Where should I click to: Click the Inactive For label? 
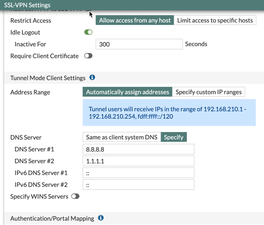coord(30,44)
